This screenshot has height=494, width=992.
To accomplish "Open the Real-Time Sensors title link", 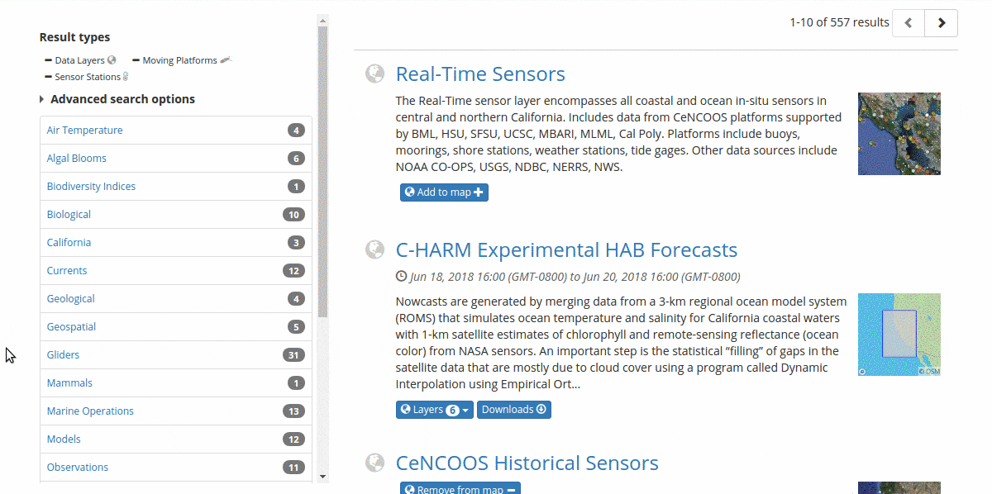I will [x=480, y=74].
